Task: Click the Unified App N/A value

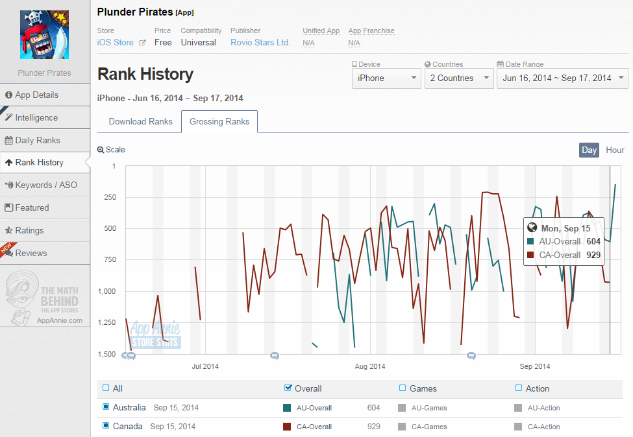Action: (308, 43)
